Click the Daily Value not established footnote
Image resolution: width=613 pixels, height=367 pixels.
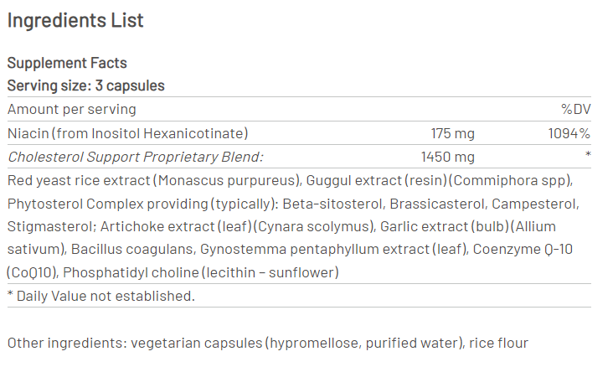click(x=100, y=296)
